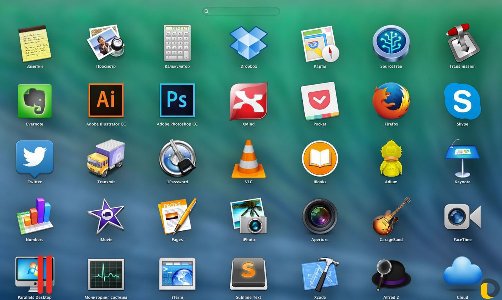Launch Alfred 2
Screen dimensions: 502x300
click(x=391, y=274)
